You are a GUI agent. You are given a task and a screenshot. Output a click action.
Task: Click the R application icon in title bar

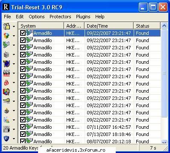coord(6,7)
